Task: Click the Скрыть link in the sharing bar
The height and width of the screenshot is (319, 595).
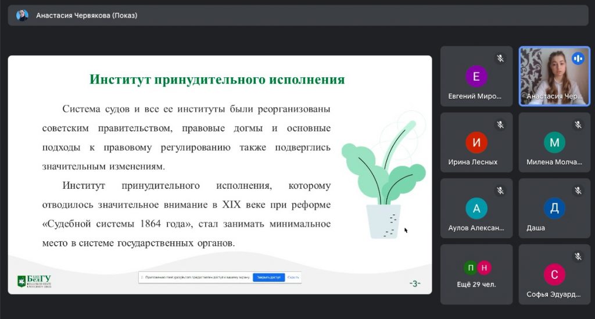Action: (x=293, y=277)
